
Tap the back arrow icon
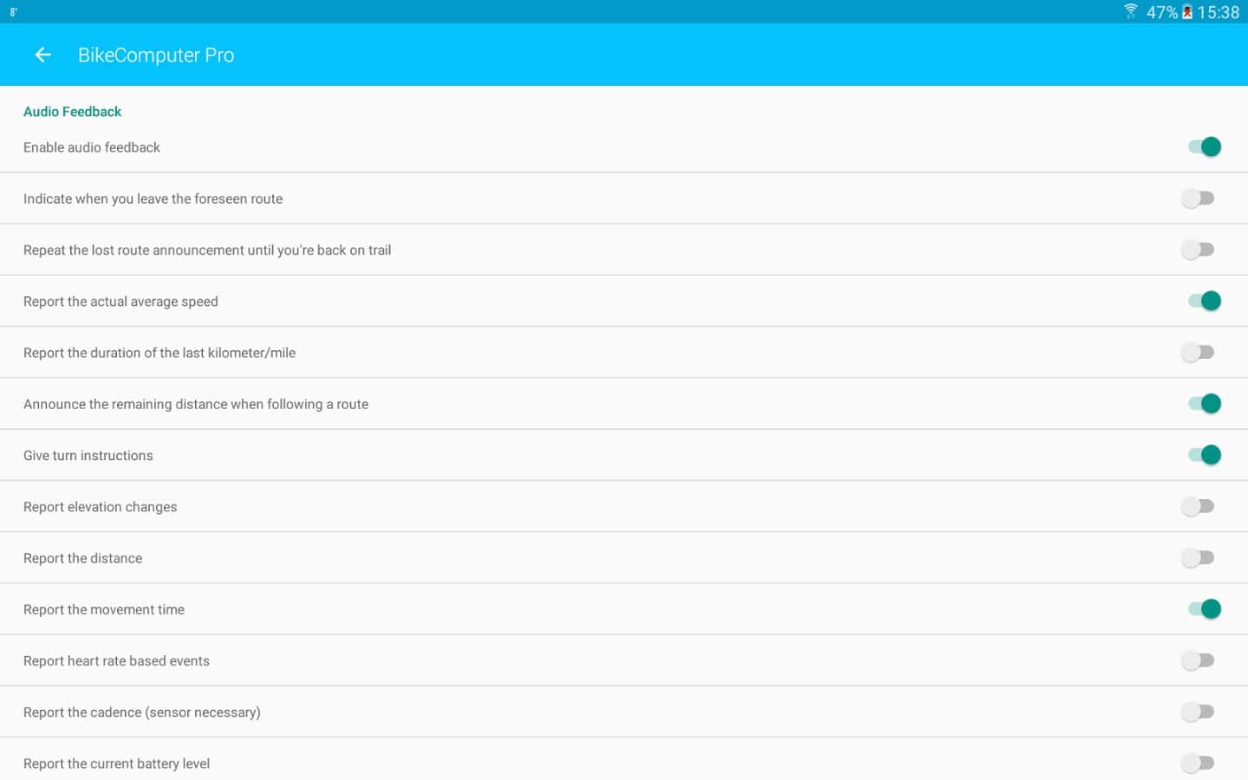point(42,55)
